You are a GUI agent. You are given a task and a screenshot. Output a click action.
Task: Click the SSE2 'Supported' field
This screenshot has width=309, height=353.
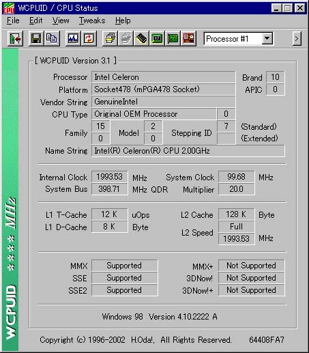click(x=124, y=290)
